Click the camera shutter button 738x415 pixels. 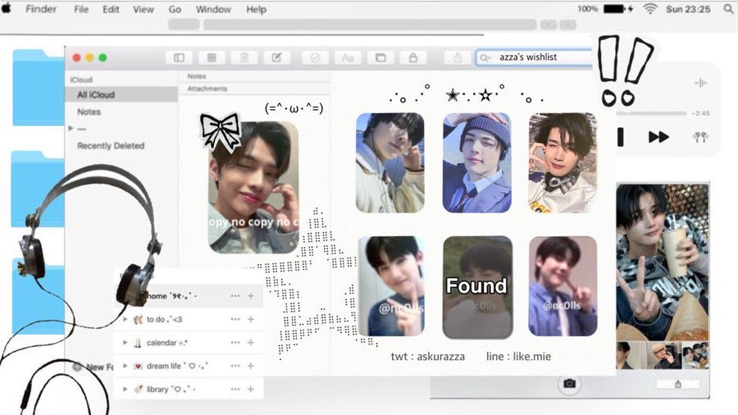click(570, 384)
